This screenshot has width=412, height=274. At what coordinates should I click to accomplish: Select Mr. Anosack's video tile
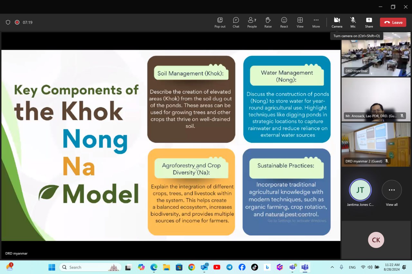tap(376, 99)
